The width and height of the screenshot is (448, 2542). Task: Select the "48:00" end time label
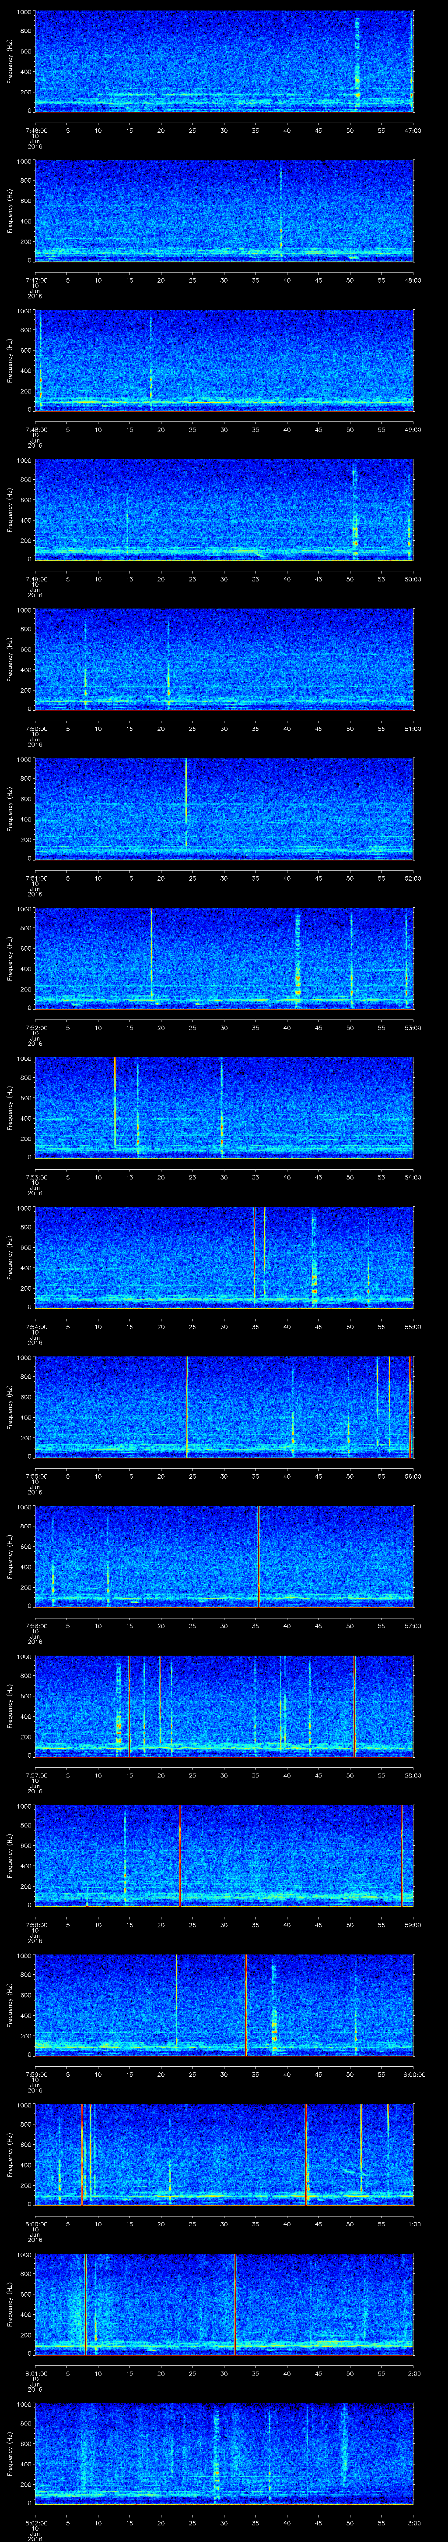[x=413, y=280]
